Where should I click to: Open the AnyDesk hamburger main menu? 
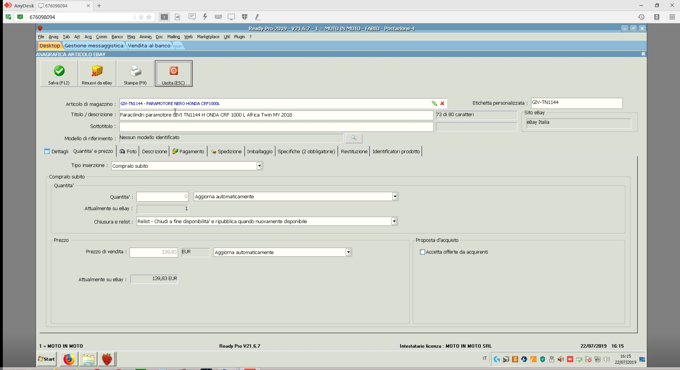point(672,17)
